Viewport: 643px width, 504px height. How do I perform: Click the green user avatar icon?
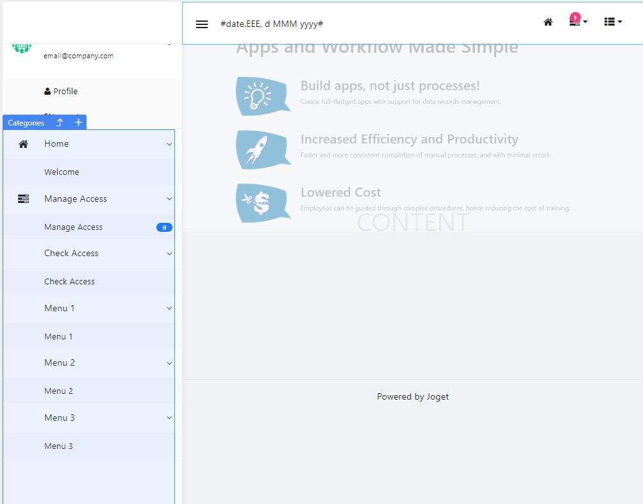(22, 49)
